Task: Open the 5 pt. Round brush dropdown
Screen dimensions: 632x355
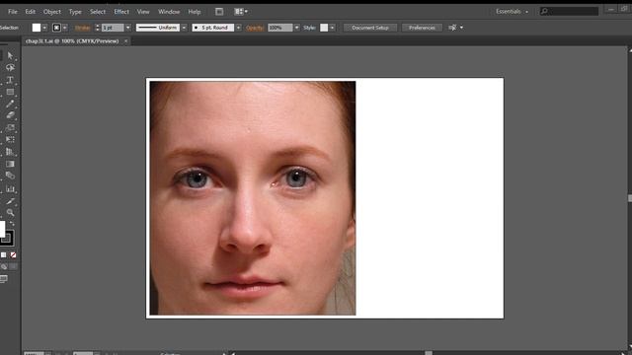Action: click(x=238, y=28)
